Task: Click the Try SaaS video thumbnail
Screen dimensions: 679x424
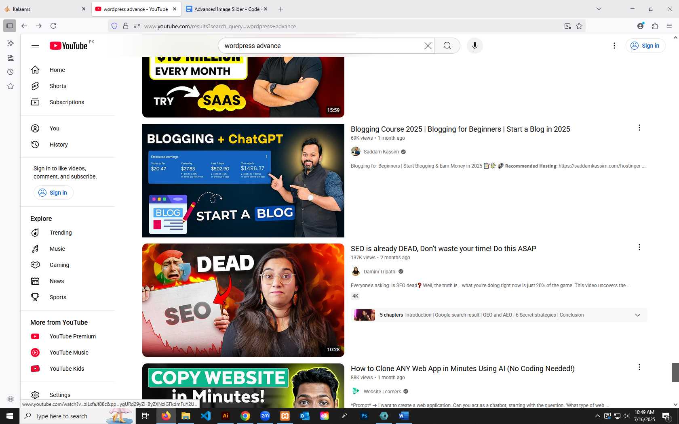Action: pos(243,87)
